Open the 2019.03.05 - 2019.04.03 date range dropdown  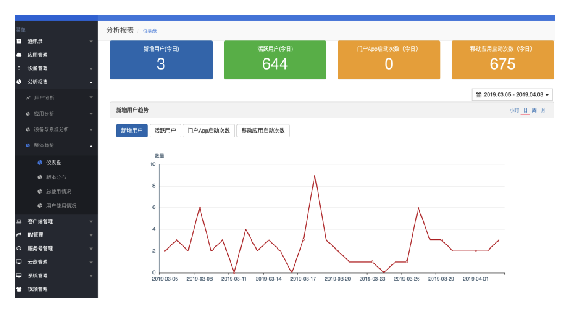[x=512, y=95]
